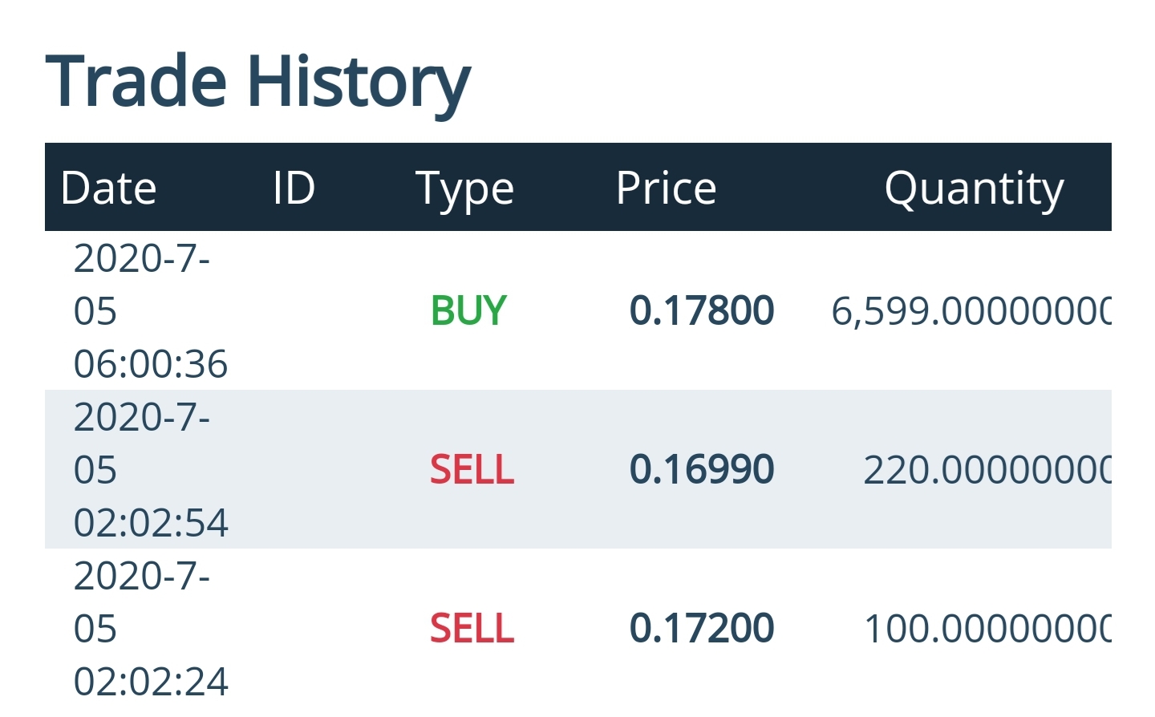This screenshot has width=1155, height=717.
Task: Click the ID column header
Action: (293, 188)
